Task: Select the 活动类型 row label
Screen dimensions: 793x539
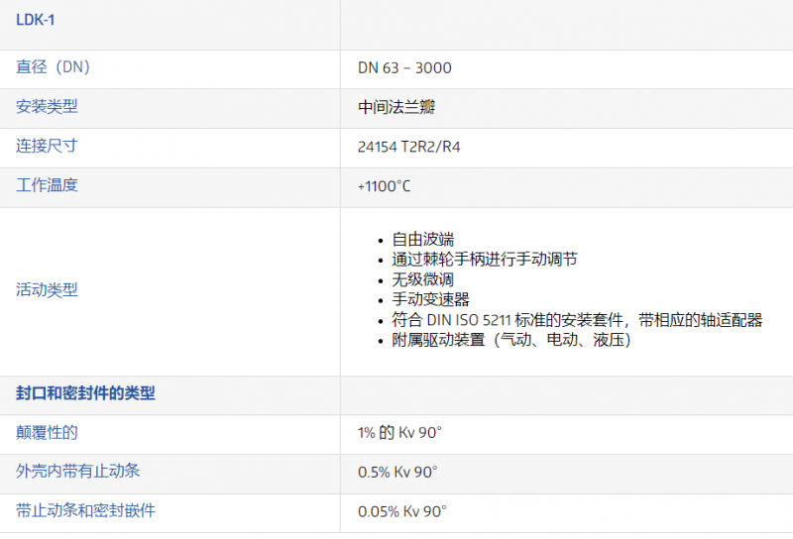Action: pyautogui.click(x=47, y=290)
